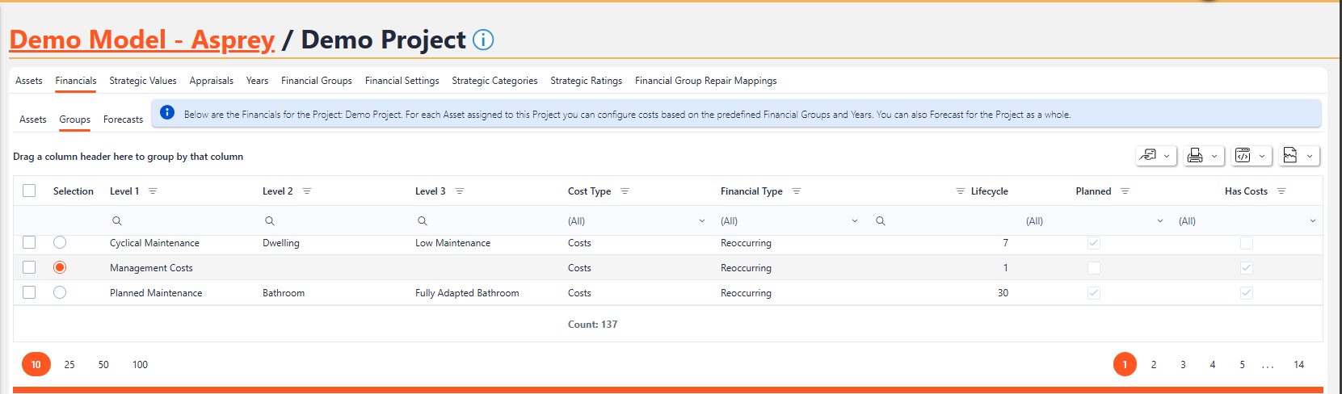The width and height of the screenshot is (1342, 394).
Task: Click the Has Costs column filter icon
Action: (x=1281, y=191)
